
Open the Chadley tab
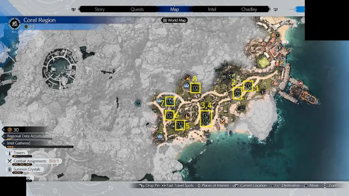coord(249,9)
